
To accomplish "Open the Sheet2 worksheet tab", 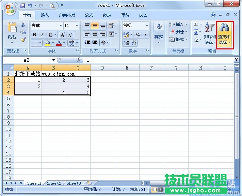I will (54, 183).
